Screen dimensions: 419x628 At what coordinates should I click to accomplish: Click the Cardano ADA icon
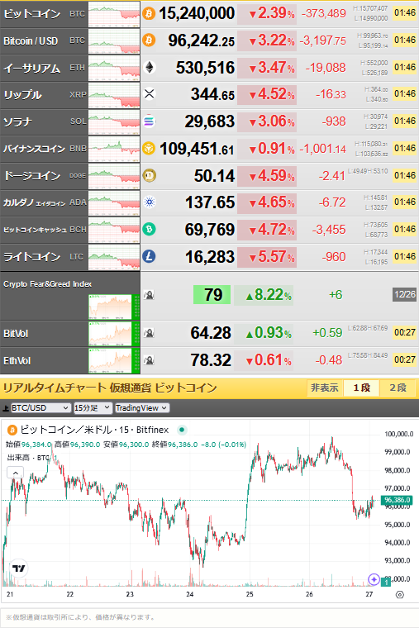[149, 202]
